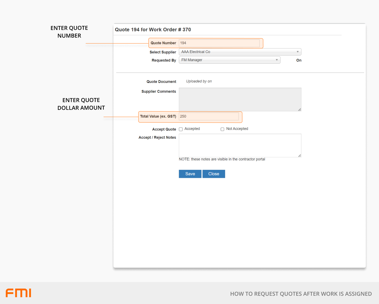Click the 'ENTER QUOTE DOLLAR AMOUNT' annotation

81,104
